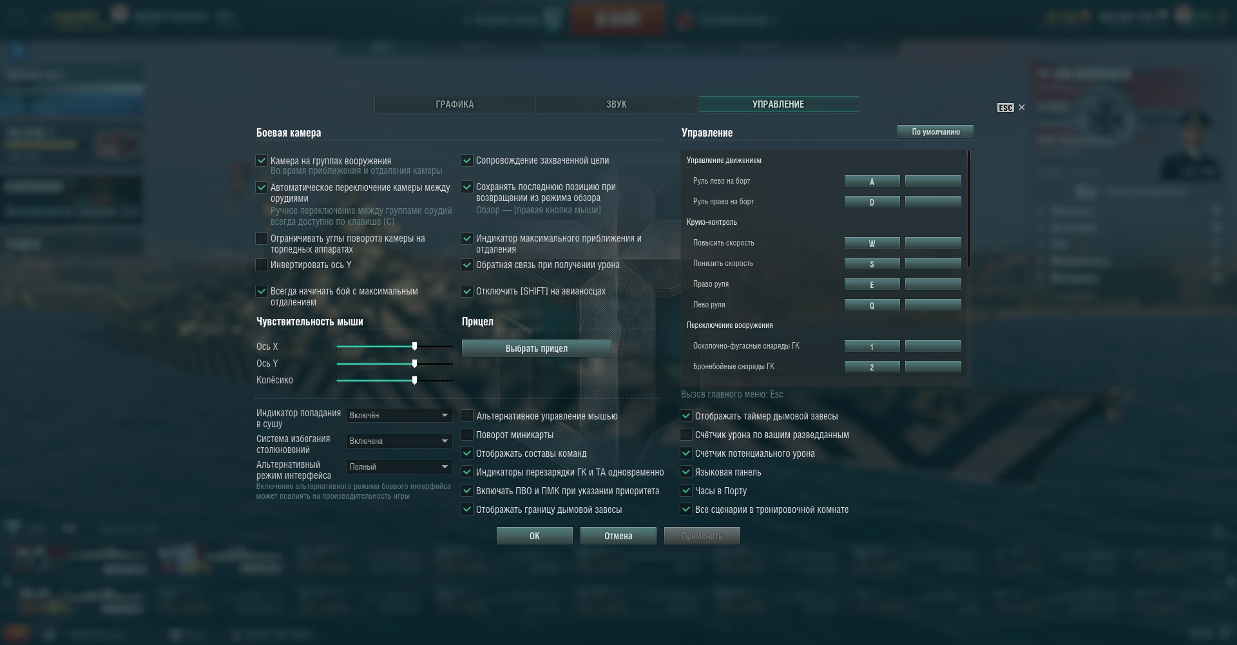This screenshot has height=645, width=1237.
Task: Click the Круиз-контроль section label
Action: coord(712,222)
